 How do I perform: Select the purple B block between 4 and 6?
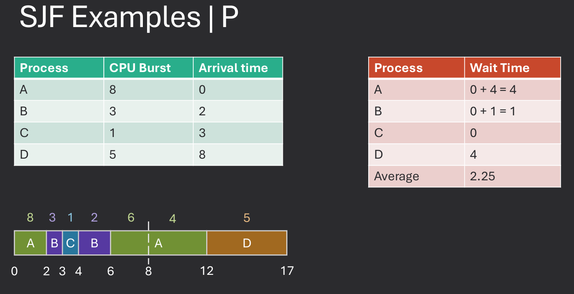point(95,243)
